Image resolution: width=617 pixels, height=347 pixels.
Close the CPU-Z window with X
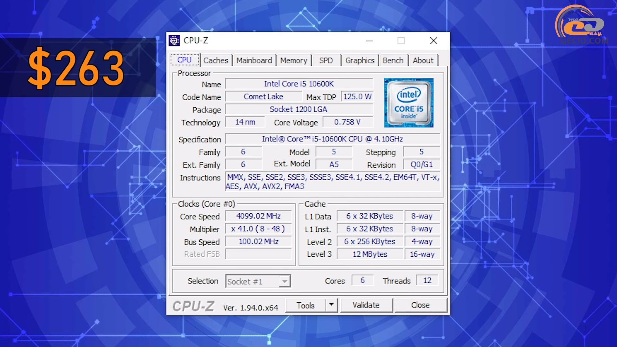(434, 41)
